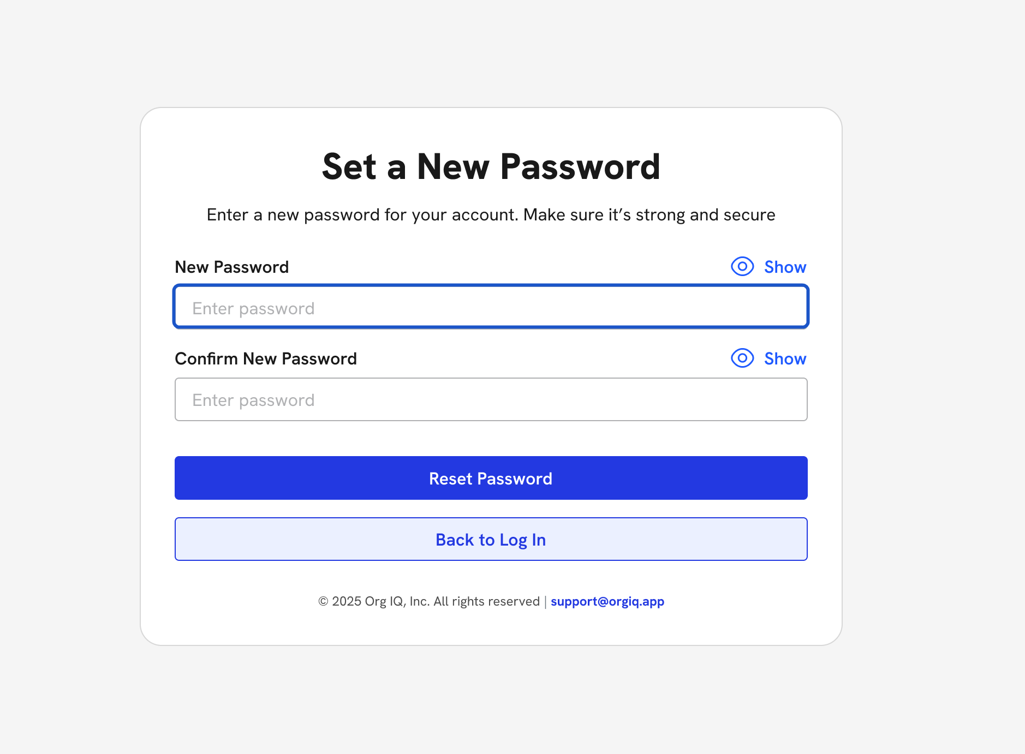Screen dimensions: 1025x754
Task: Click the "Org IQ, Inc." footer text
Action: (397, 601)
